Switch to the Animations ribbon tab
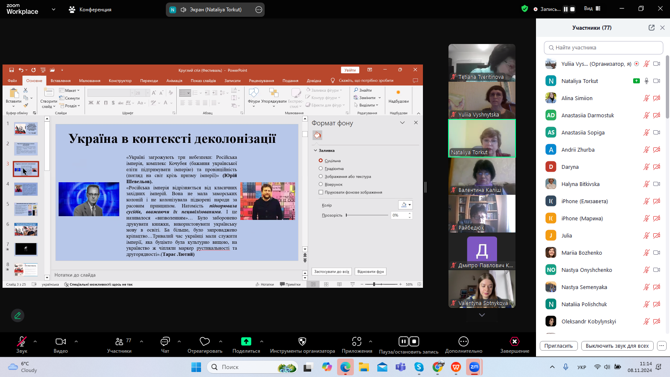The image size is (670, 377). click(x=174, y=81)
